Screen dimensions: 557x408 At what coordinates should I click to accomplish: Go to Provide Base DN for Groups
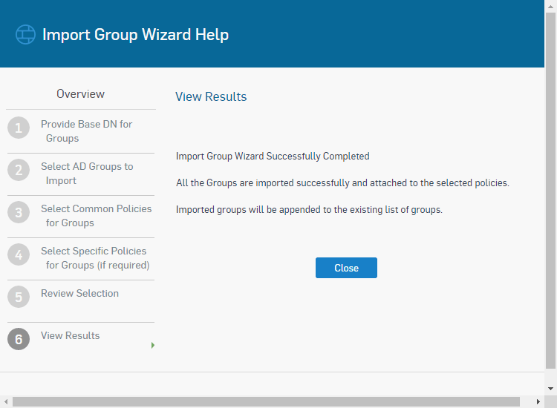coord(86,131)
